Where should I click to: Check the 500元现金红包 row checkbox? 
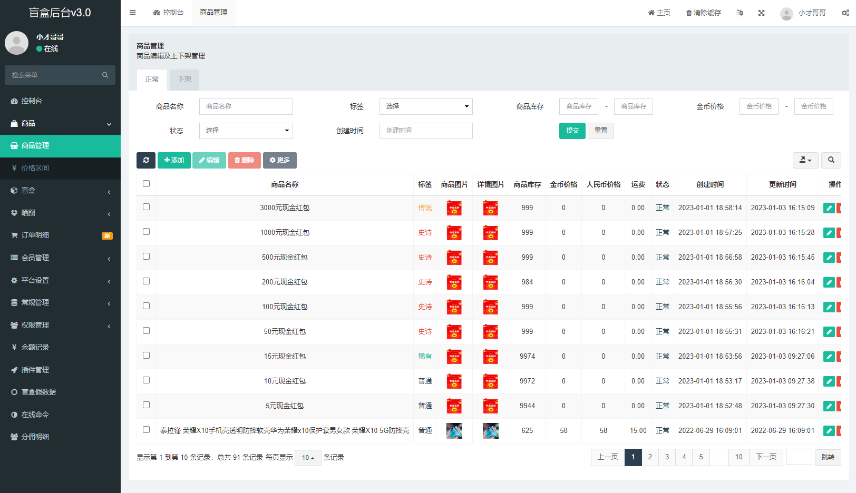point(146,257)
